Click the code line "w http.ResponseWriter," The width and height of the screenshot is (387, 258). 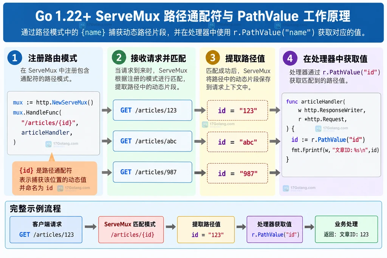coord(332,110)
